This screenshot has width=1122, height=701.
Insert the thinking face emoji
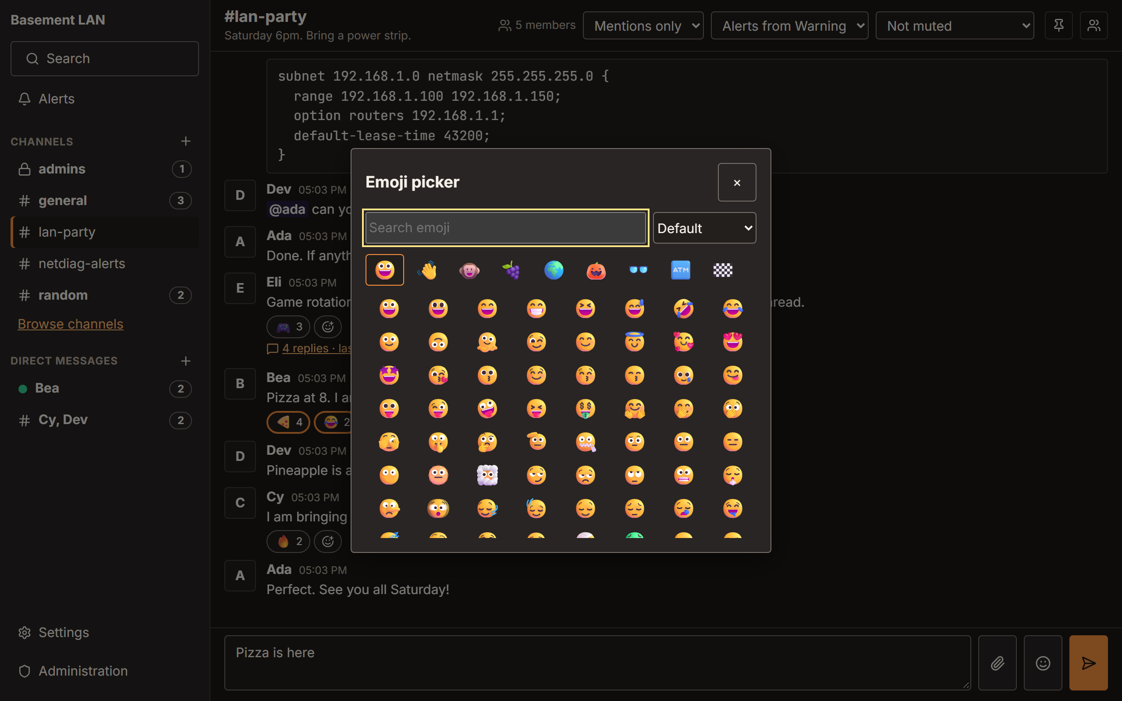pyautogui.click(x=487, y=442)
